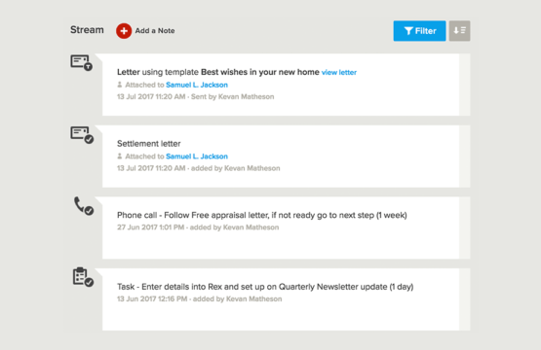Click the Stream heading
Screen dimensions: 541x350
(x=87, y=30)
